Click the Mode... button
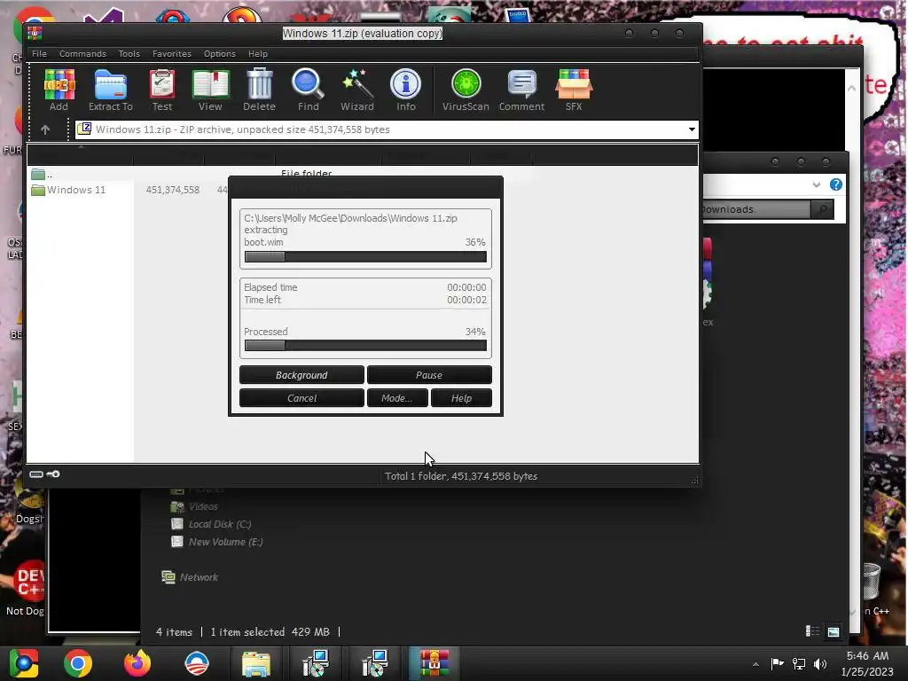The image size is (908, 681). tap(397, 398)
